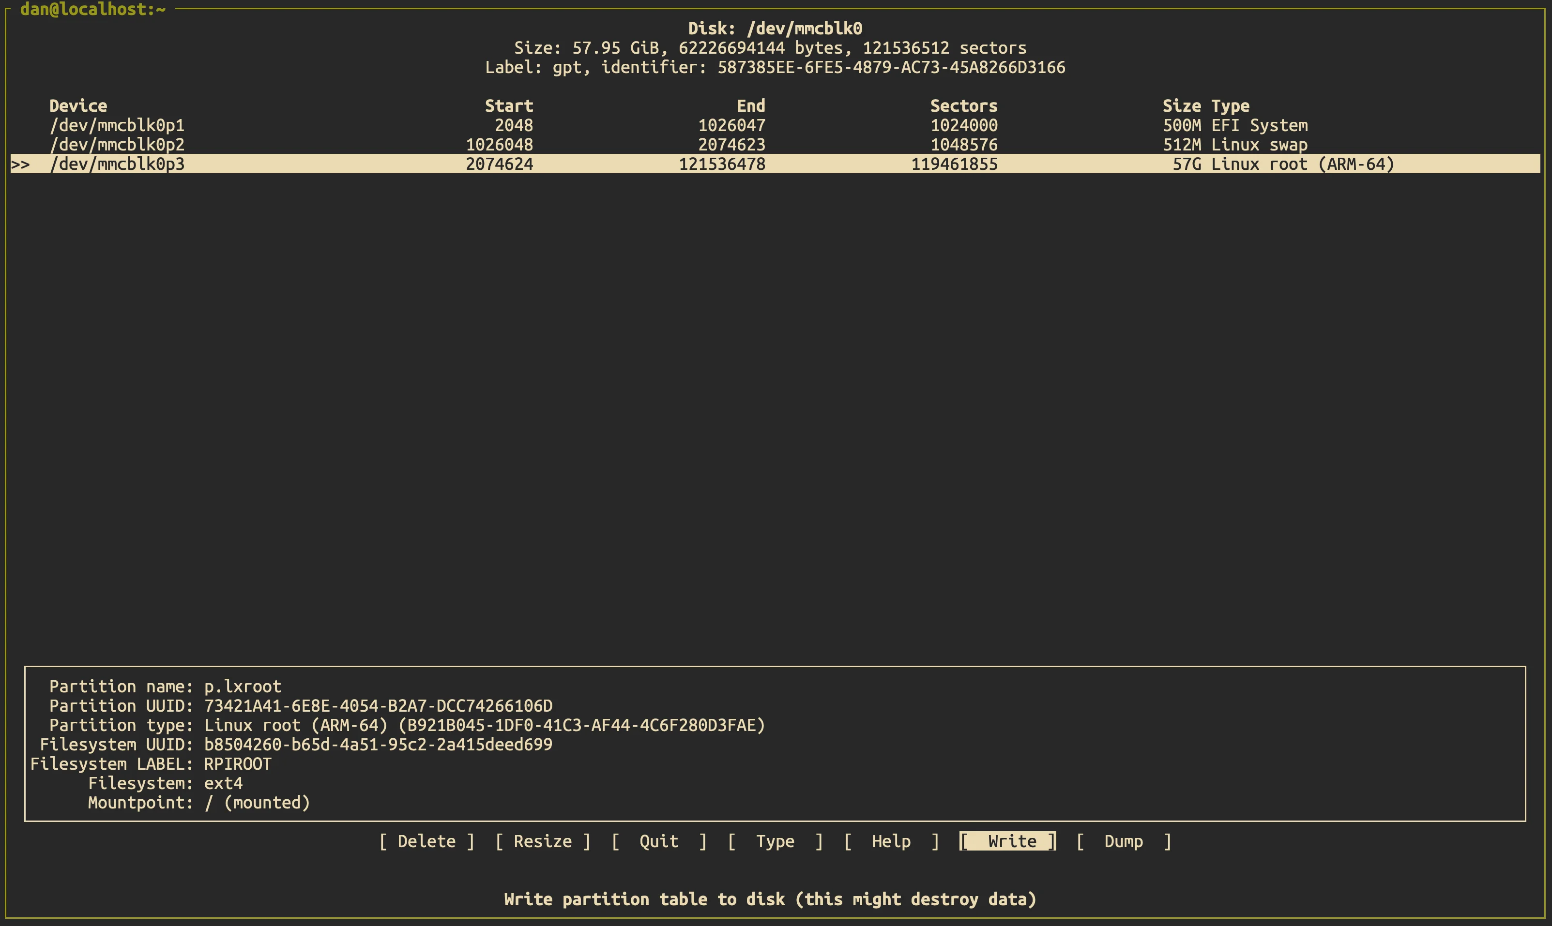
Task: Click the Size column header
Action: point(1181,106)
